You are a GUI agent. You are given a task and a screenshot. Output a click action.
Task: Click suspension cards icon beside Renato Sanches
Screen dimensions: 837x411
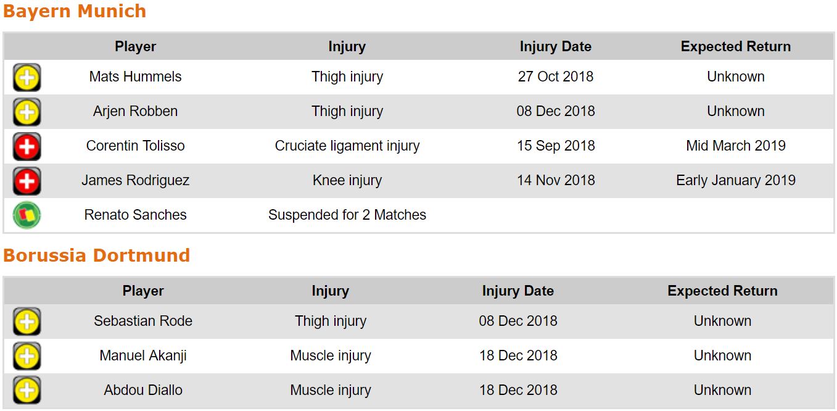click(27, 215)
